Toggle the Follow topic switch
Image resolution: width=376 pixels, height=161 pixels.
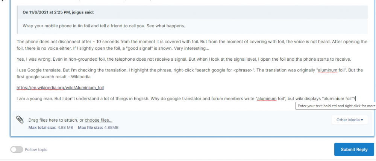(17, 149)
